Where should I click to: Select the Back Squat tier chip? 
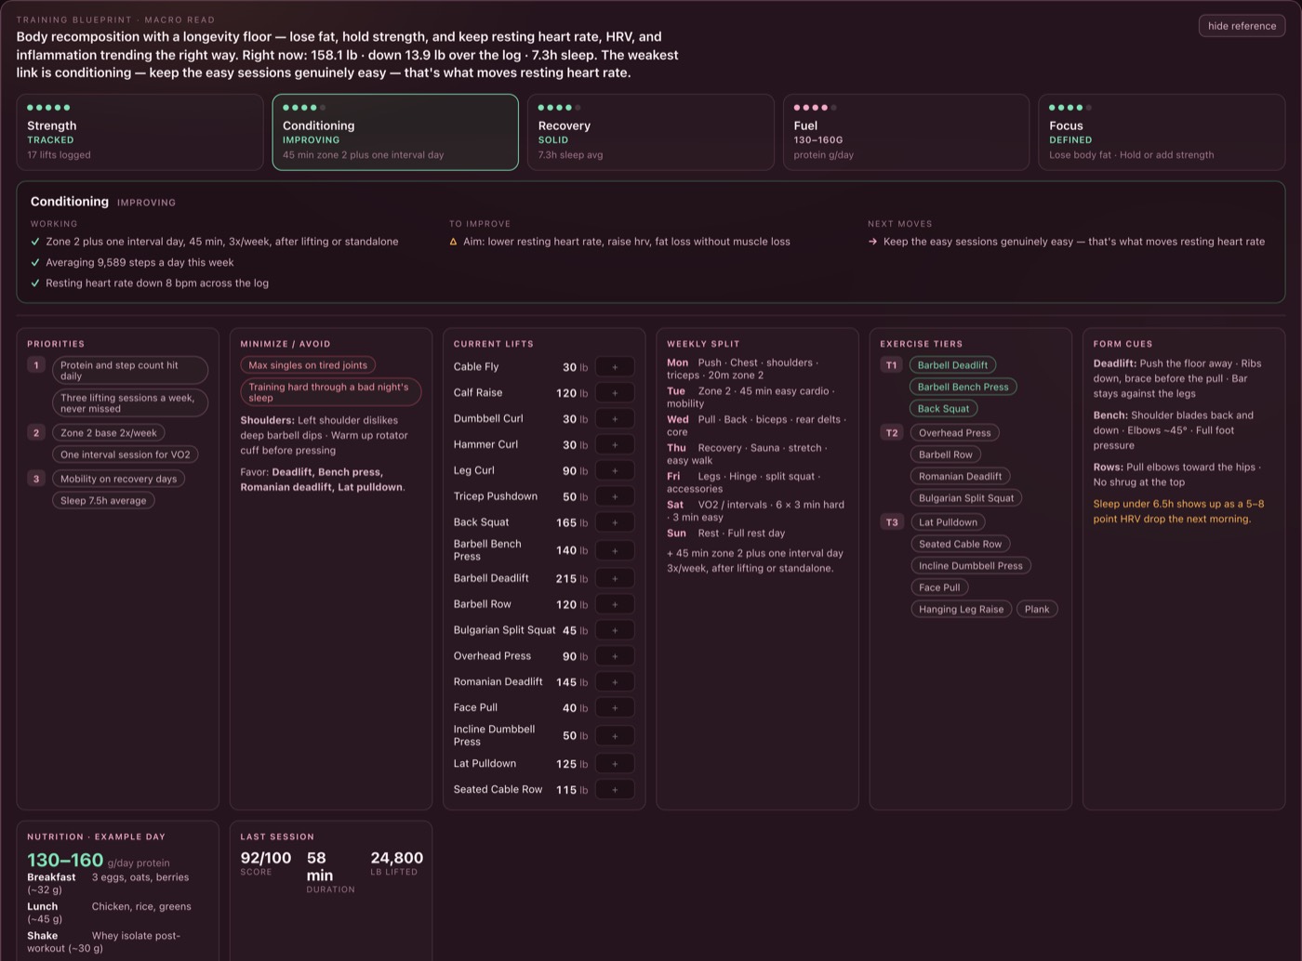click(x=943, y=409)
